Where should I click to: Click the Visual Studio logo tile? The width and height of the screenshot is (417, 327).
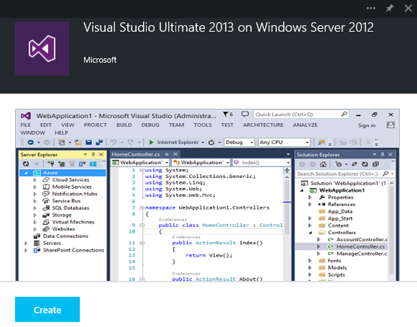[x=42, y=49]
